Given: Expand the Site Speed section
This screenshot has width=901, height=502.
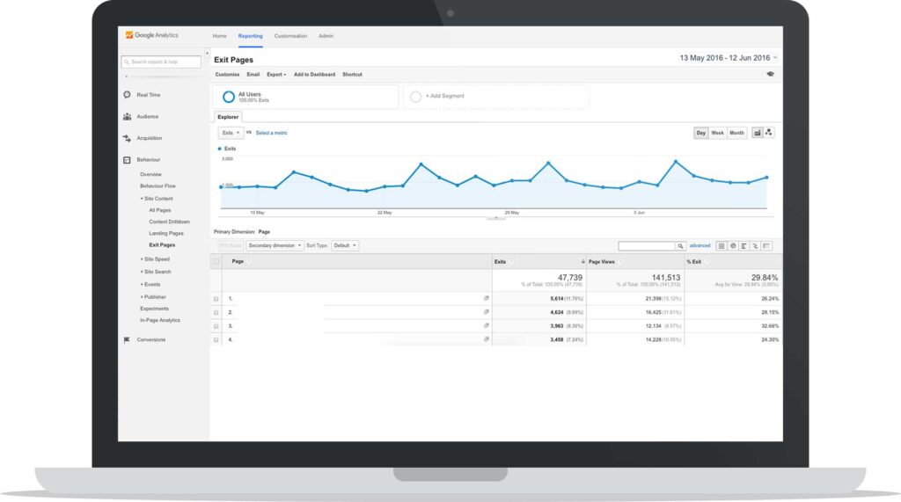Looking at the screenshot, I should [x=156, y=259].
